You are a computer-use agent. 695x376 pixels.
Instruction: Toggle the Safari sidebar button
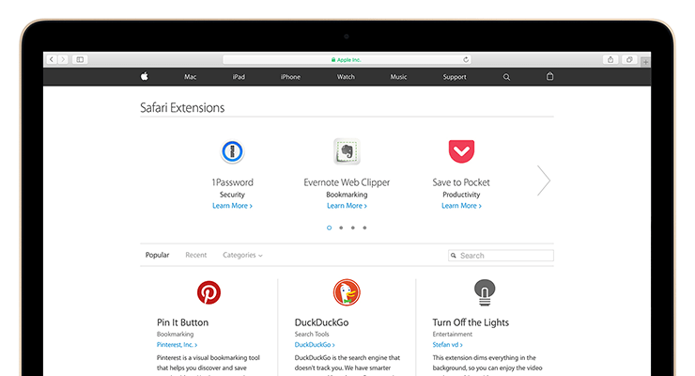[80, 59]
